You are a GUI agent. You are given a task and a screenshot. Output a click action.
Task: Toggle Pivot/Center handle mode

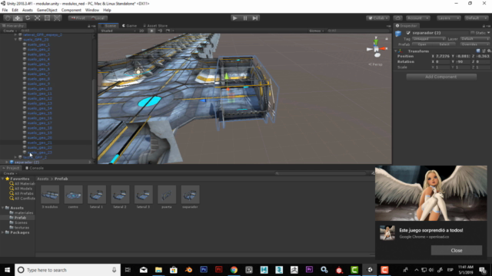coord(78,18)
